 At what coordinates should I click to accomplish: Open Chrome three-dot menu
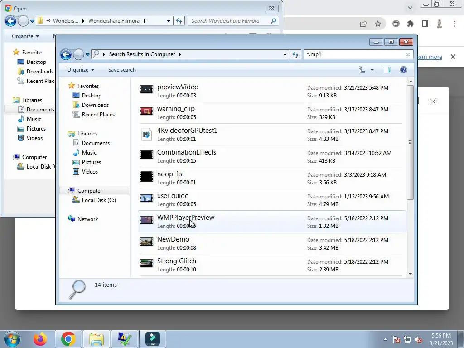pyautogui.click(x=454, y=24)
